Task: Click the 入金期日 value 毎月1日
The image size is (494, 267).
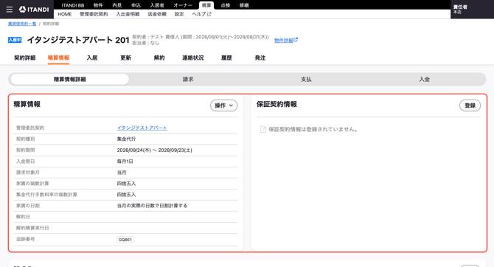Action: click(x=125, y=162)
